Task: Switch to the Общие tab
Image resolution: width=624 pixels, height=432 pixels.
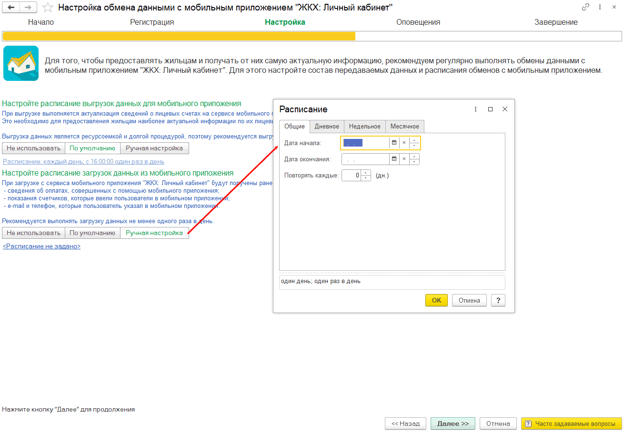Action: (x=294, y=126)
